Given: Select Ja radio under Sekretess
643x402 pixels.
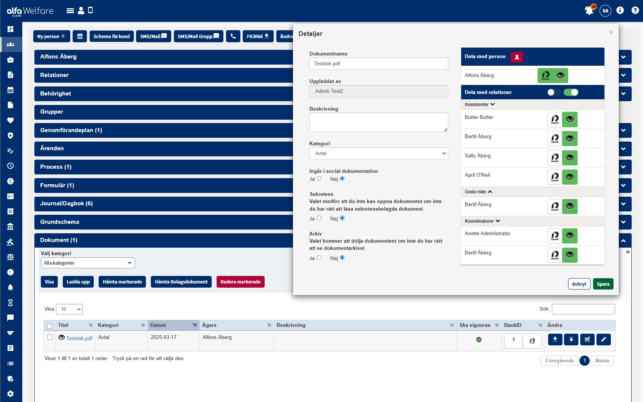Looking at the screenshot, I should (319, 218).
